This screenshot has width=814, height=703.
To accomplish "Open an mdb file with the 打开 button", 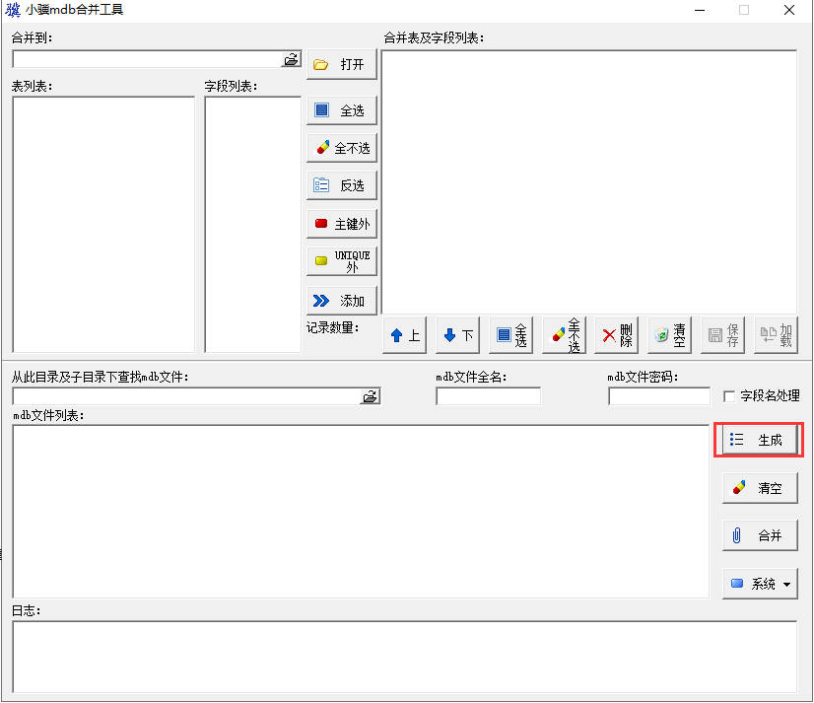I will (x=342, y=65).
